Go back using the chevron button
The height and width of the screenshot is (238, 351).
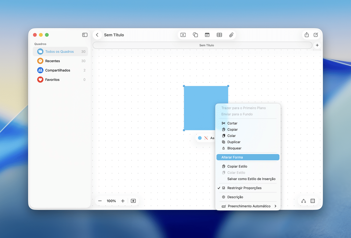tap(97, 35)
